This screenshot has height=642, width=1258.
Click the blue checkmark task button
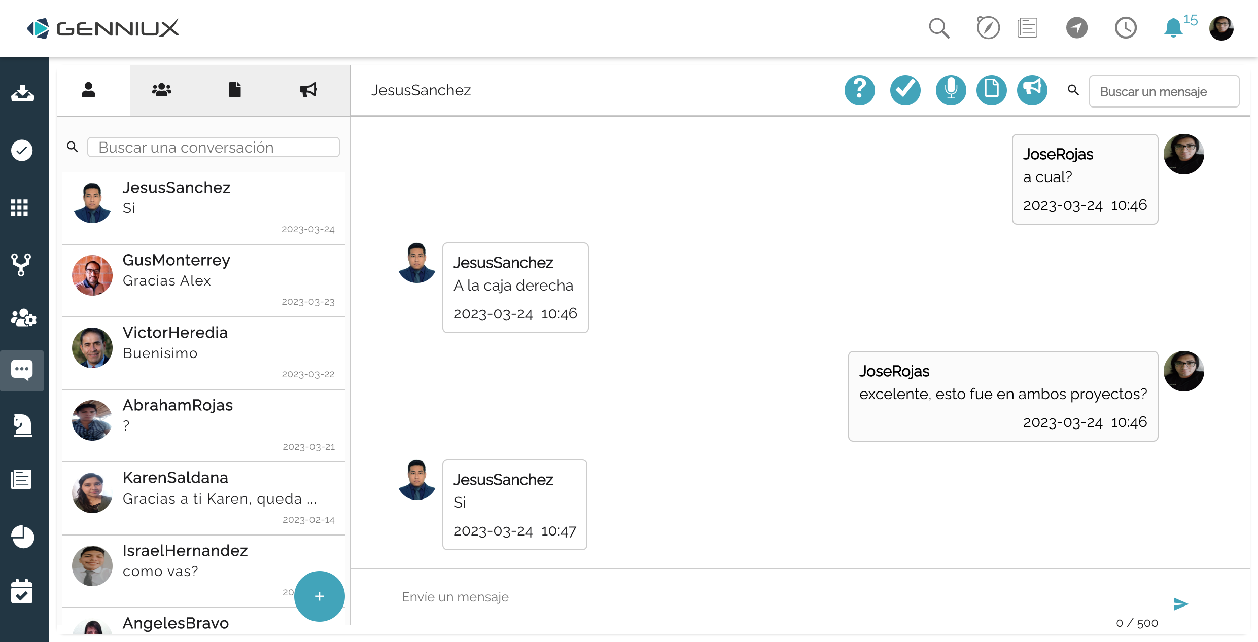pyautogui.click(x=905, y=90)
